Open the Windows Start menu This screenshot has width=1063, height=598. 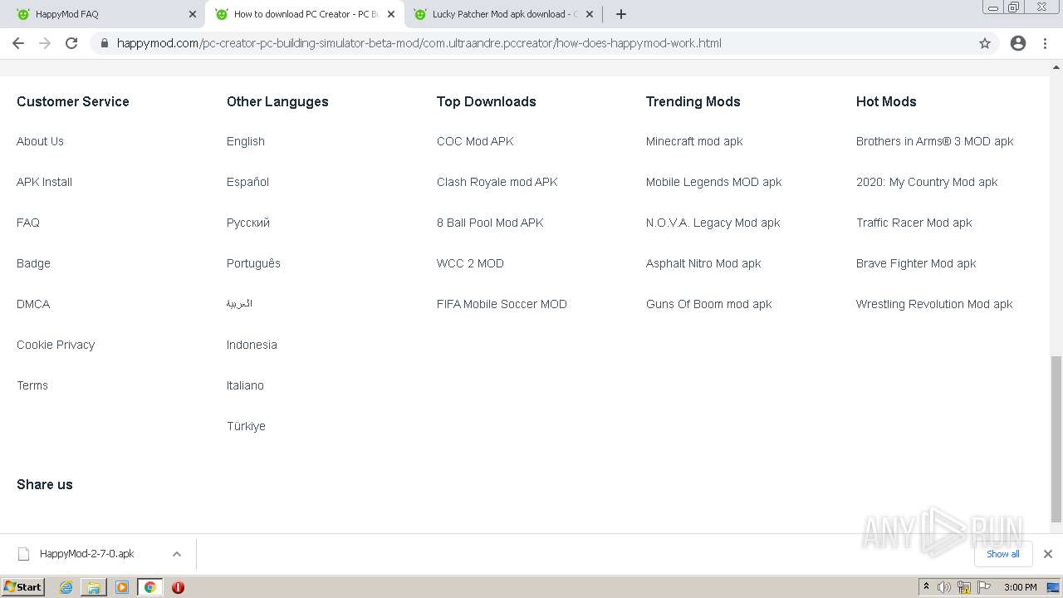(23, 587)
